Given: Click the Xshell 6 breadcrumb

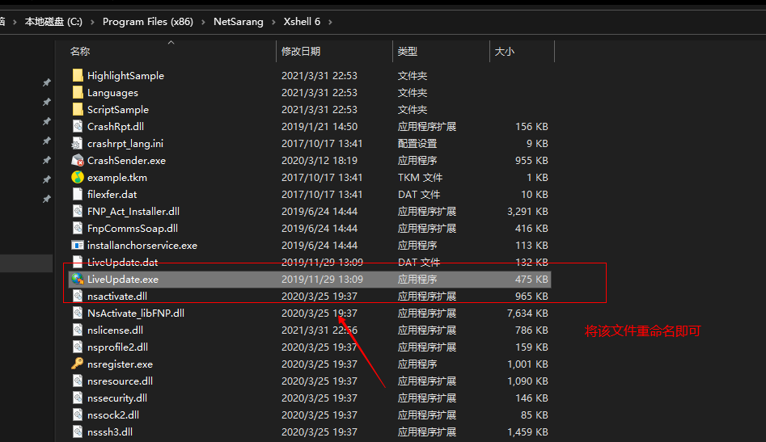Looking at the screenshot, I should tap(302, 22).
